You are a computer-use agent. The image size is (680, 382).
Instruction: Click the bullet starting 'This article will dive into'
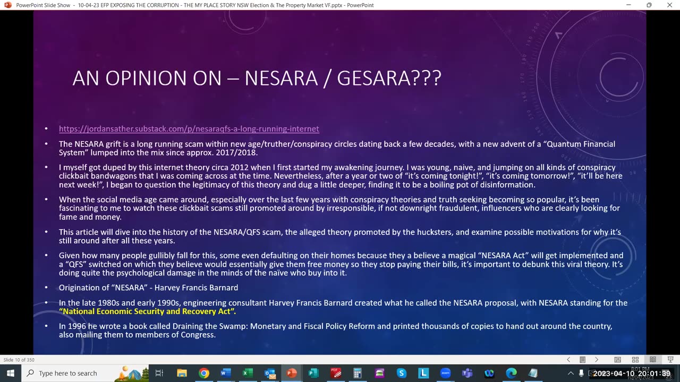point(340,236)
